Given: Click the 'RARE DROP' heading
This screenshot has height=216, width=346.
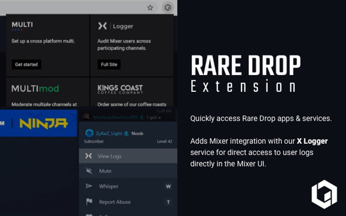Looking at the screenshot, I should (x=246, y=65).
